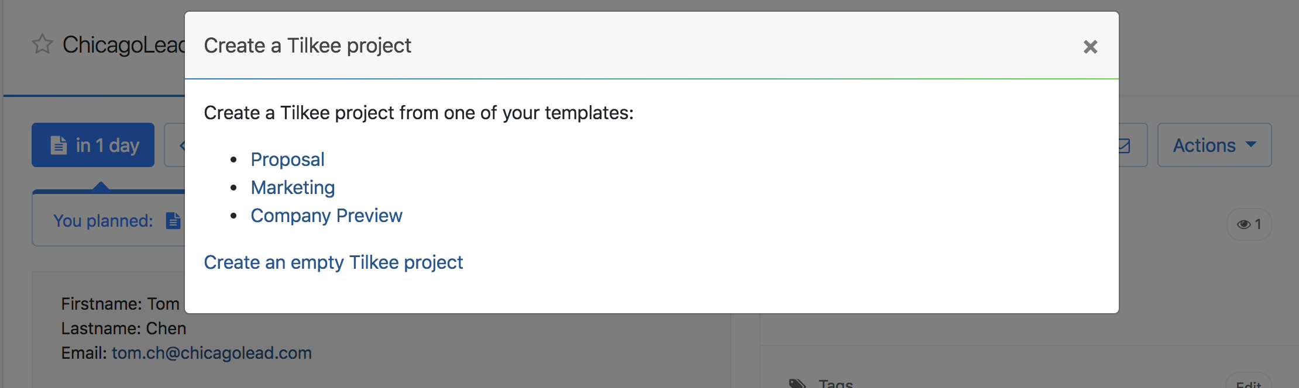Click the "Create a Tilkee project" dialog title
The height and width of the screenshot is (388, 1299).
coord(307,46)
